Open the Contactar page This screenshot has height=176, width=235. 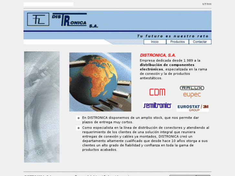coord(200,42)
